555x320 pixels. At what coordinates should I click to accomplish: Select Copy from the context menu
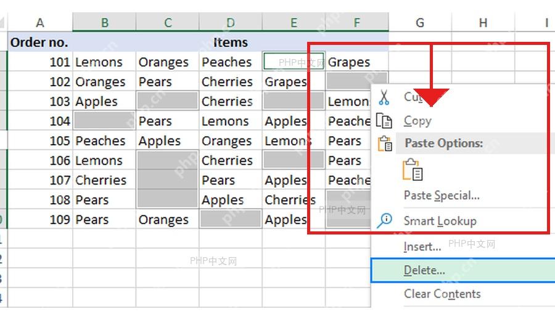[x=417, y=121]
